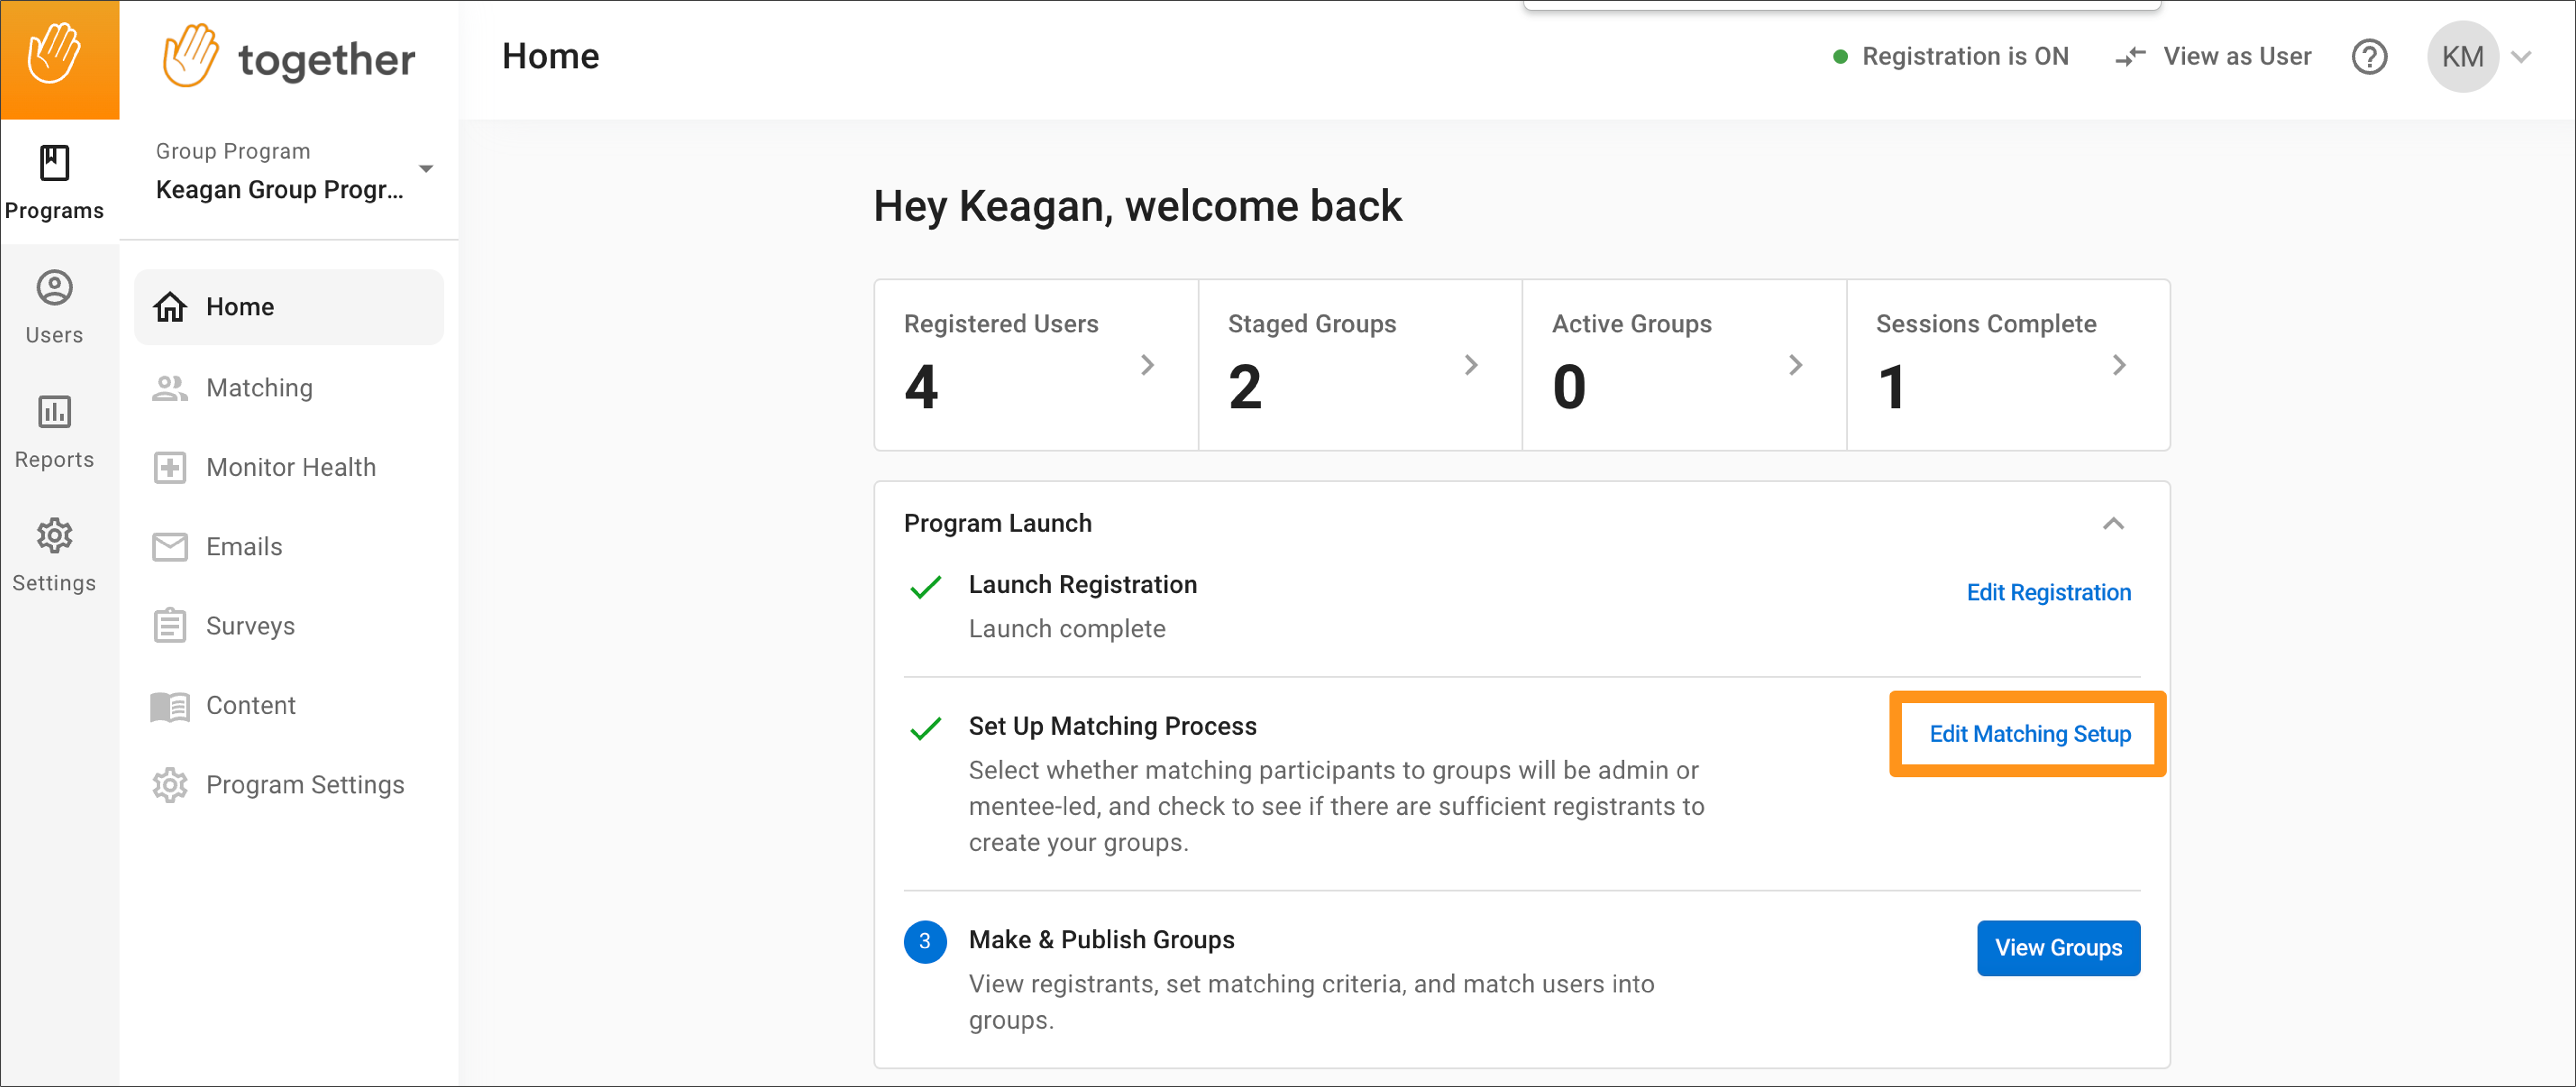Viewport: 2576px width, 1087px height.
Task: Click the Home house icon
Action: coord(170,307)
